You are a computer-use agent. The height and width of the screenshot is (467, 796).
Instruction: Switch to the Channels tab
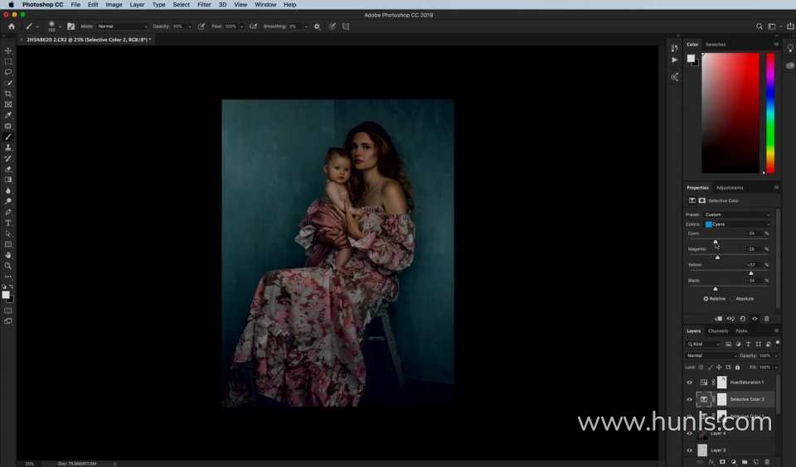(718, 331)
